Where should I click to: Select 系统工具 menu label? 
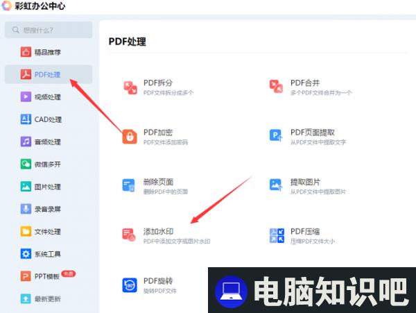tap(48, 254)
